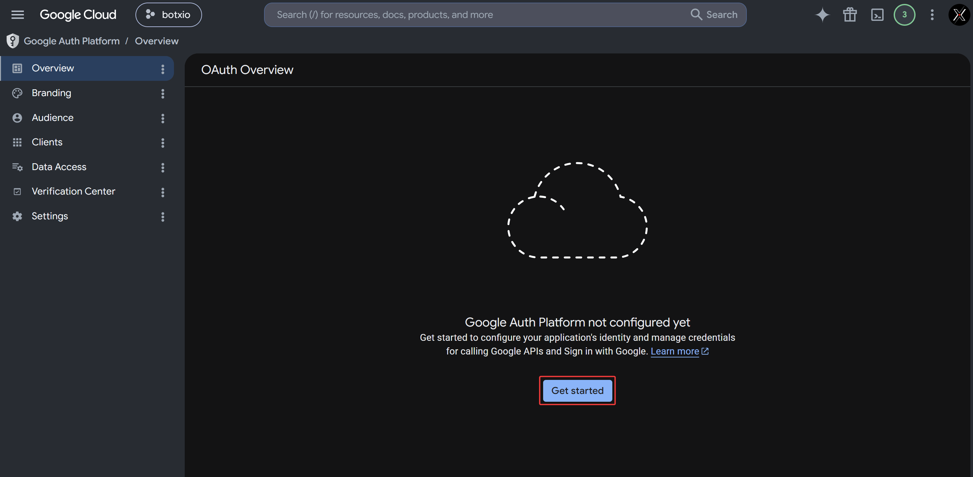
Task: Click the Google Auth Platform shield icon
Action: 12,41
